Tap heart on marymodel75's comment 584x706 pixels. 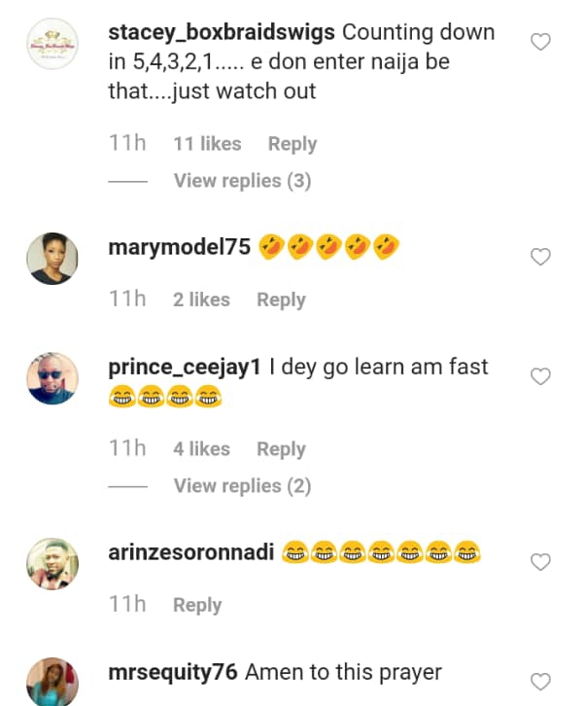tap(541, 257)
